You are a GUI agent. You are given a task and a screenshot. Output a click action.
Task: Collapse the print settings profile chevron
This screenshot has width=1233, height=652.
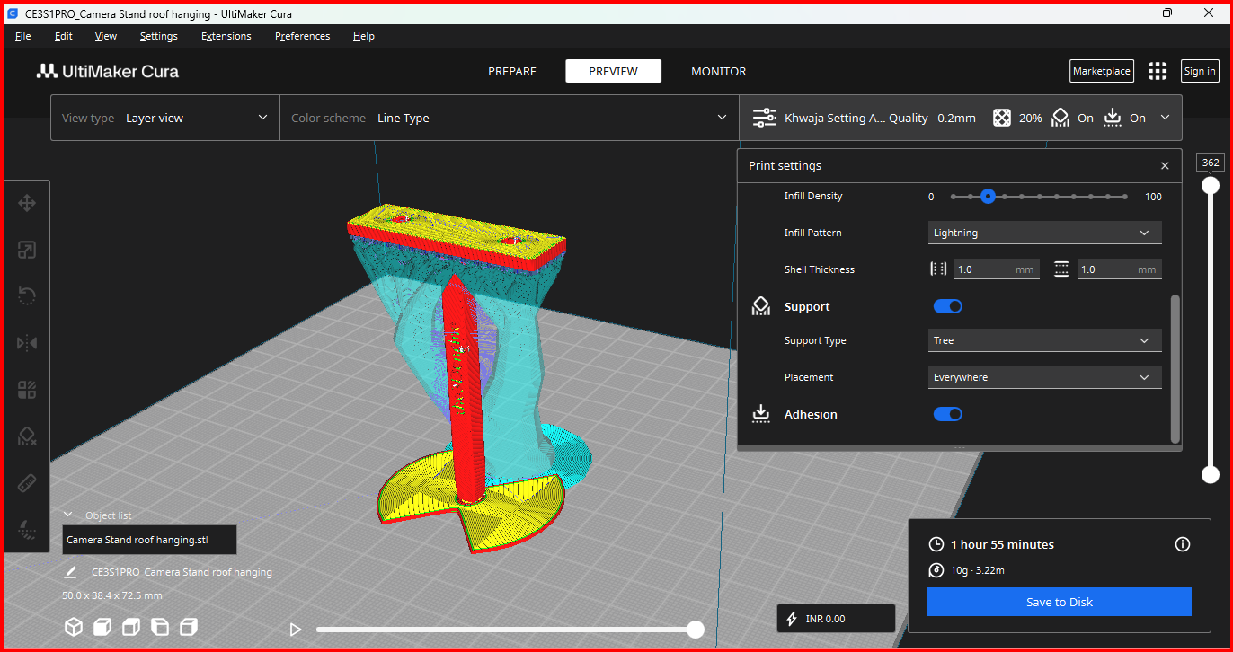1166,118
